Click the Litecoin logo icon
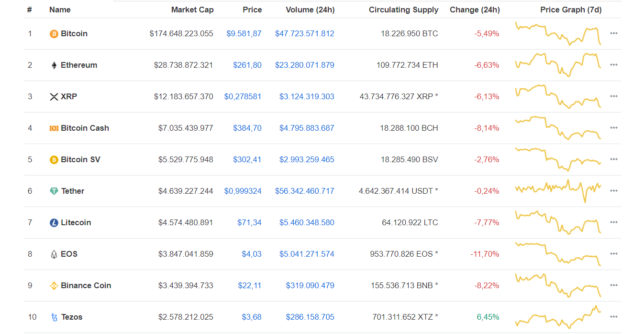The height and width of the screenshot is (334, 644). 54,223
